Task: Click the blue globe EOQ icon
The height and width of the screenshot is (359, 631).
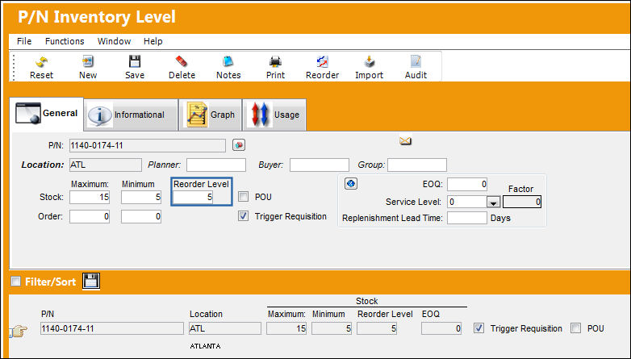Action: pos(351,184)
